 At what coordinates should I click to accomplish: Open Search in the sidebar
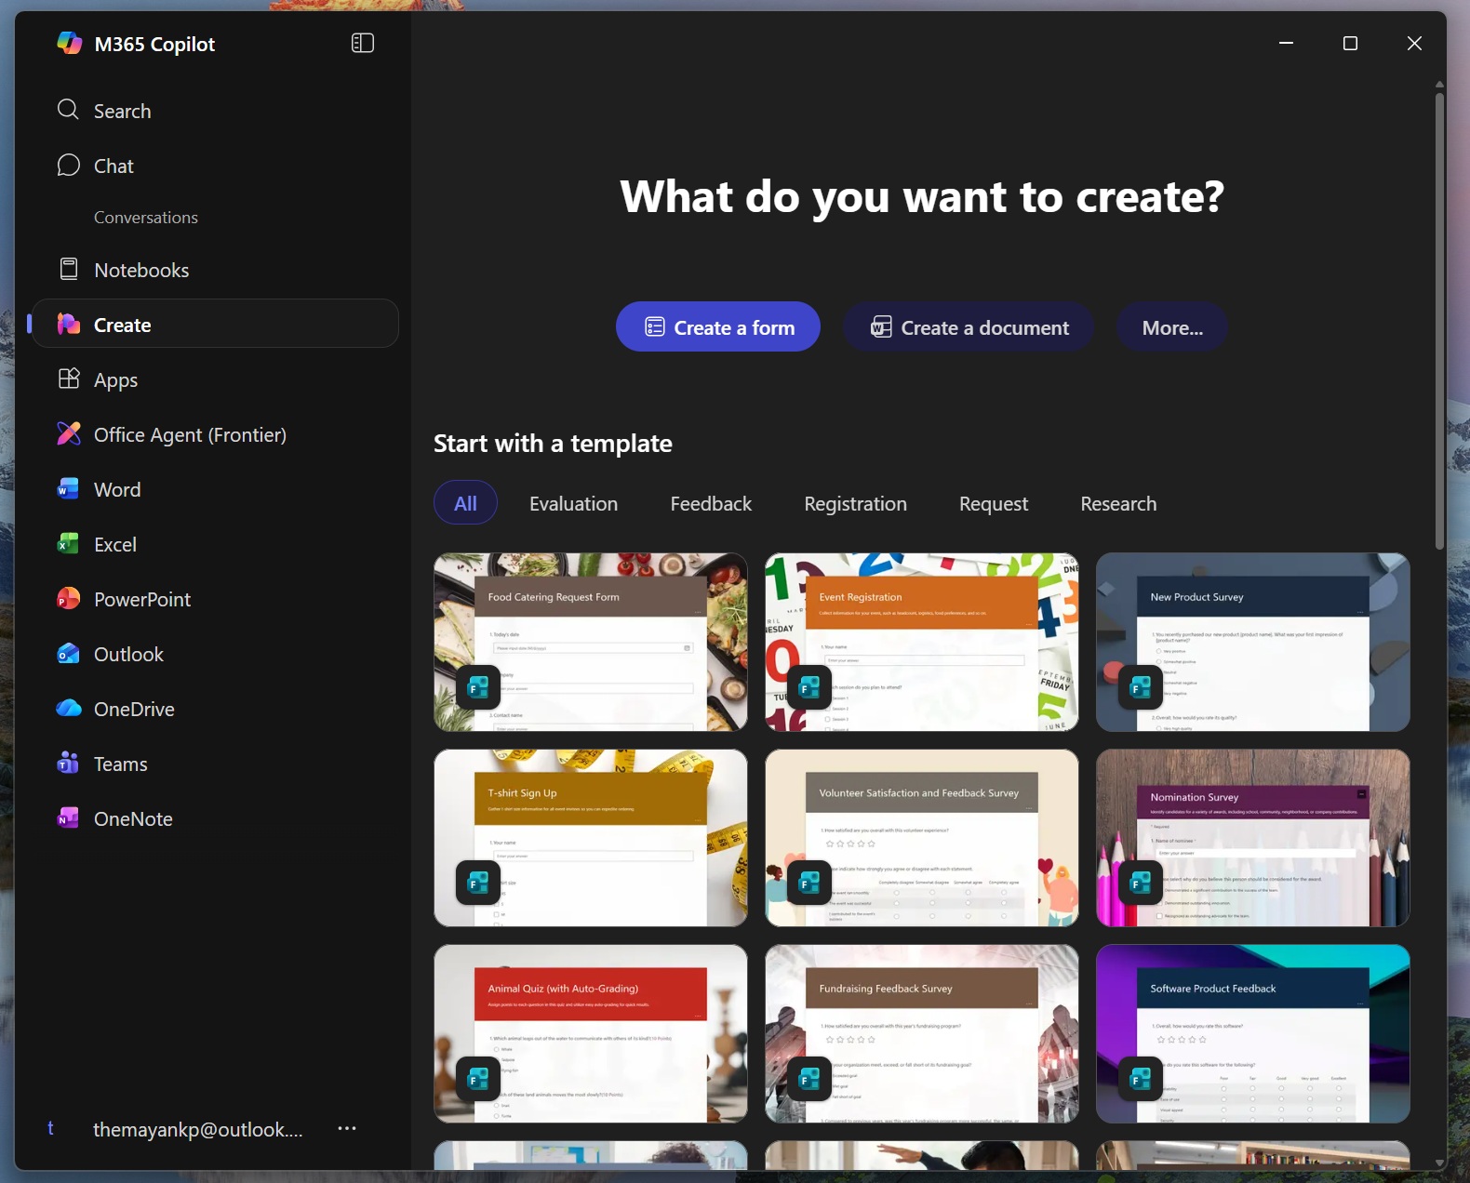tap(122, 112)
